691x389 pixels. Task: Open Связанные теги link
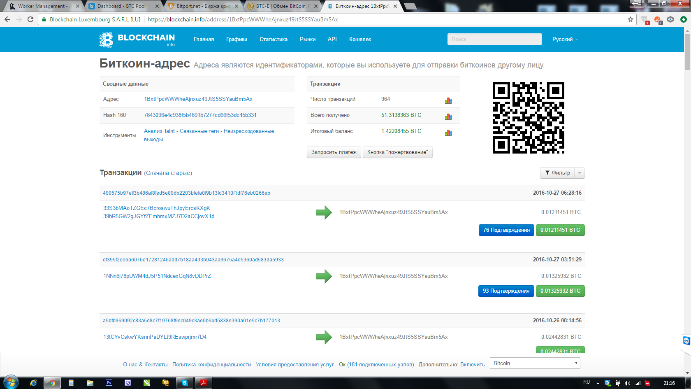point(199,131)
